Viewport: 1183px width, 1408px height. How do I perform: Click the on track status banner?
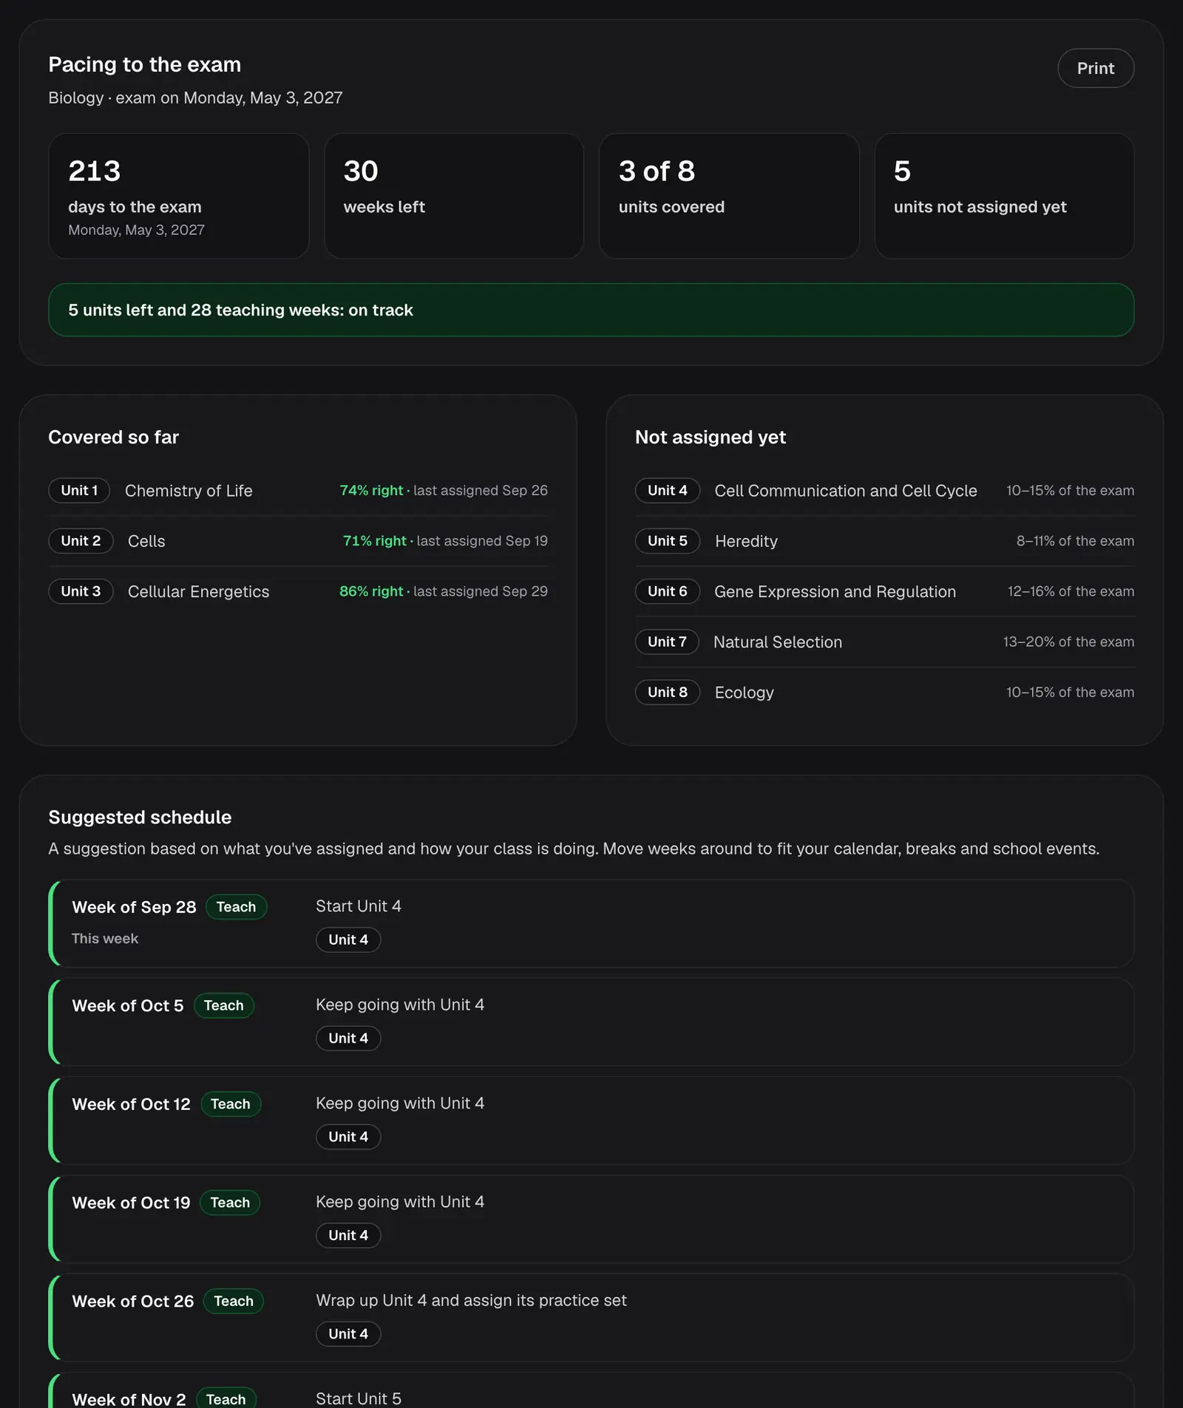click(x=591, y=310)
